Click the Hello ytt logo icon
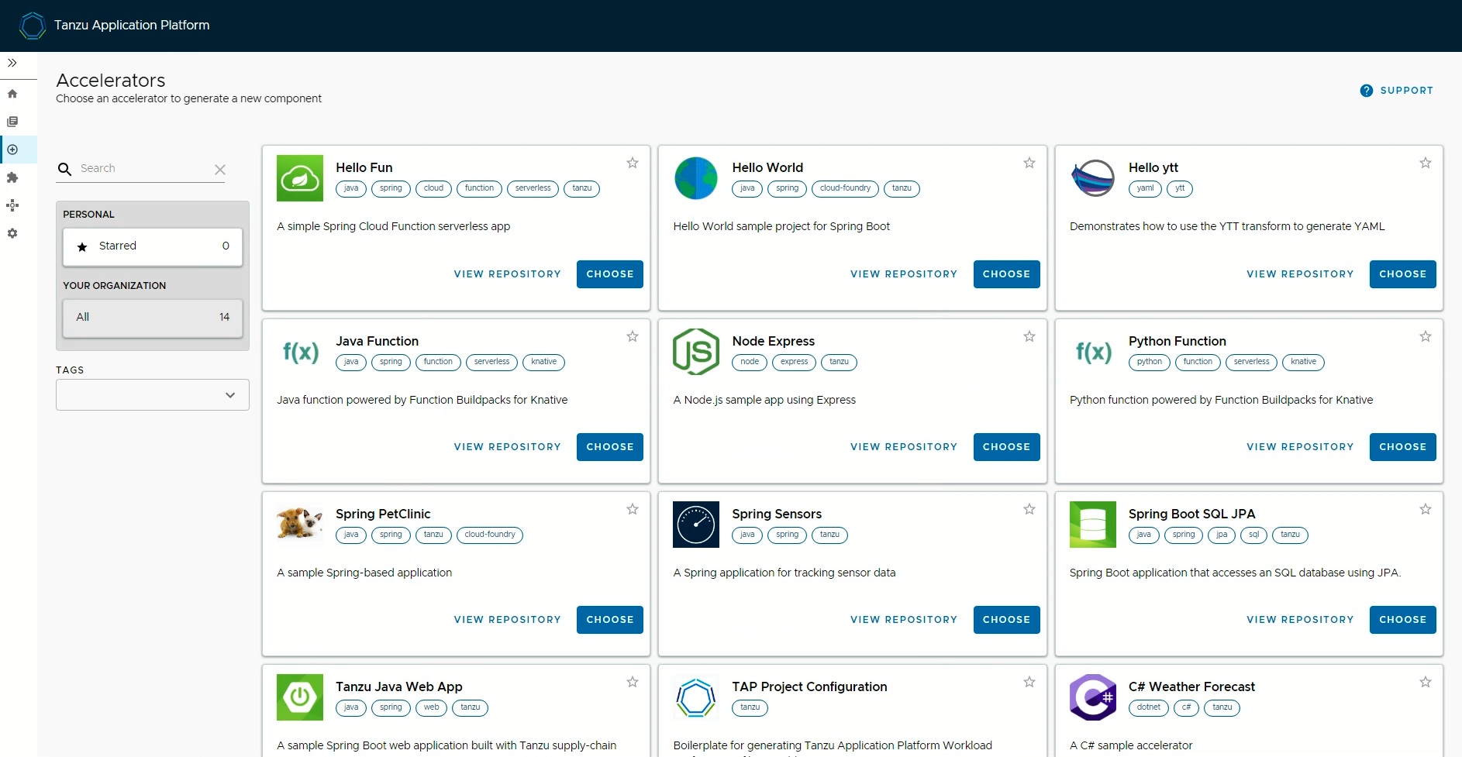This screenshot has width=1462, height=757. (x=1093, y=178)
